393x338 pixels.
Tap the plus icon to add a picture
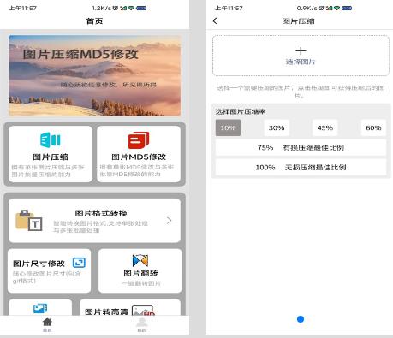(x=301, y=51)
